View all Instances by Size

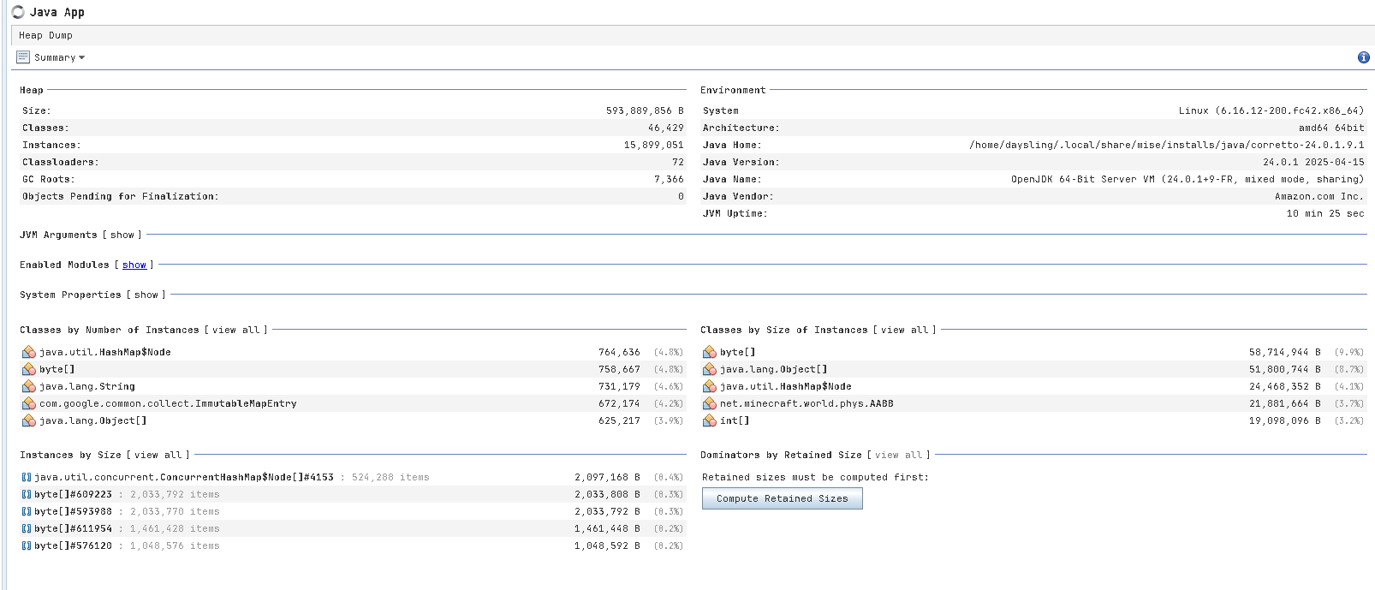158,455
